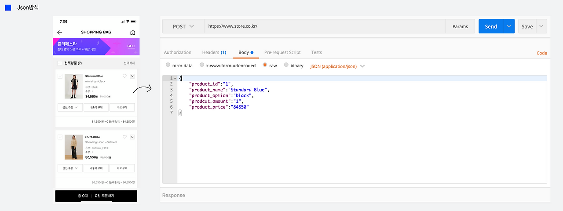Switch to the Headers tab

click(214, 52)
